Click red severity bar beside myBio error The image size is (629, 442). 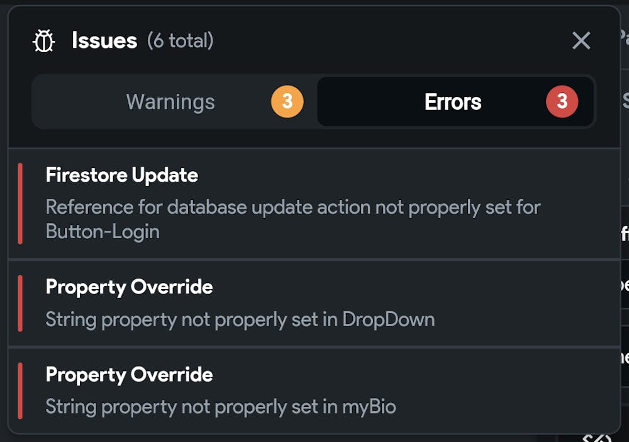(x=20, y=390)
